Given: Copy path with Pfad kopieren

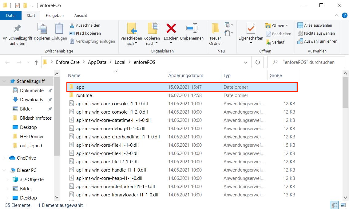Looking at the screenshot, I should 85,33.
